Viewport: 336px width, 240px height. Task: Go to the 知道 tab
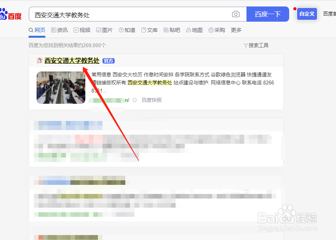coord(127,30)
